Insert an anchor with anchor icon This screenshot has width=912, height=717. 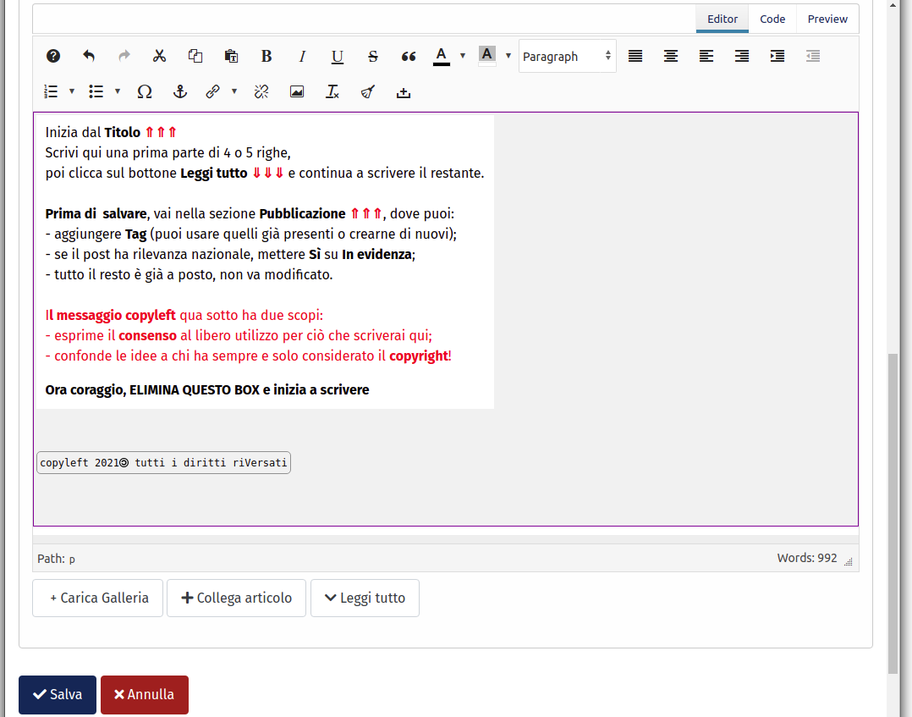coord(179,92)
